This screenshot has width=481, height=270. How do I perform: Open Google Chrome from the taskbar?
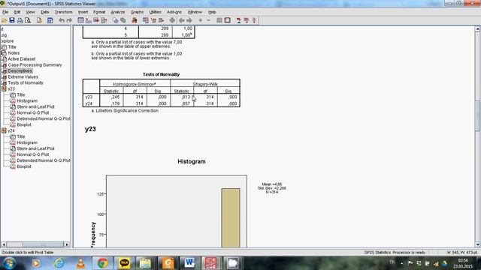click(x=102, y=263)
